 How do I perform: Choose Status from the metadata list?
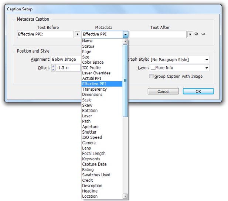[x=102, y=46]
